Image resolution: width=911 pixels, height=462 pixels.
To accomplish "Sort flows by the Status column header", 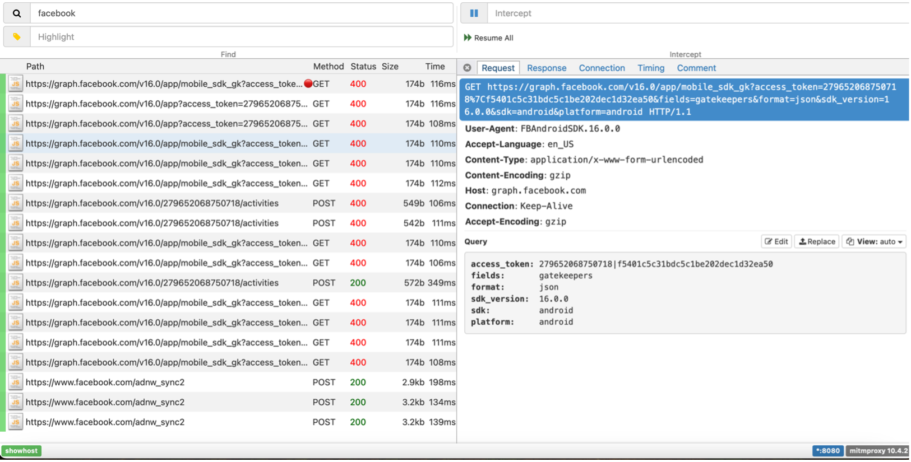I will pyautogui.click(x=363, y=66).
